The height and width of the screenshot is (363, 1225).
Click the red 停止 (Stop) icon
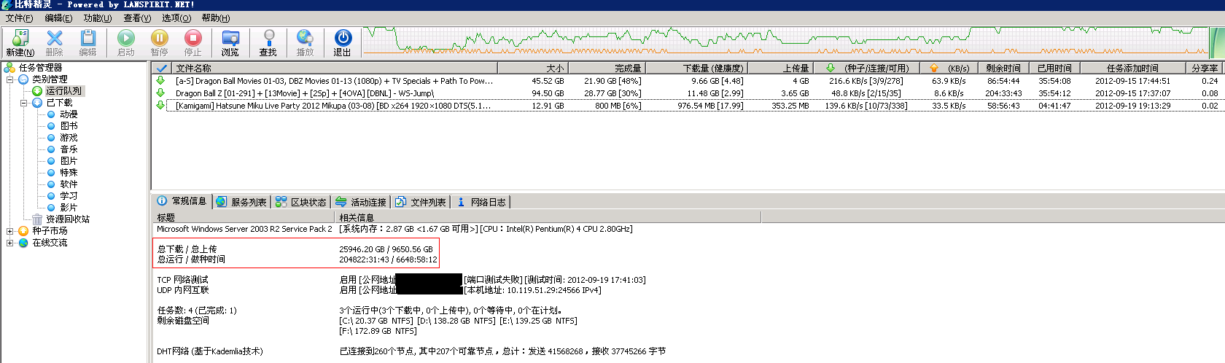[192, 39]
